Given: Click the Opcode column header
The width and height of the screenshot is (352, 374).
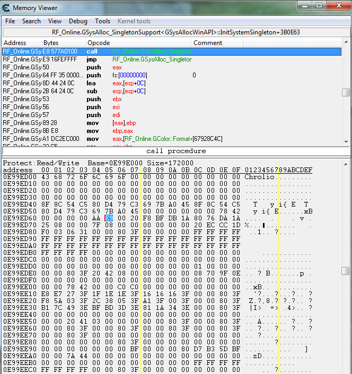Looking at the screenshot, I should tap(138, 43).
